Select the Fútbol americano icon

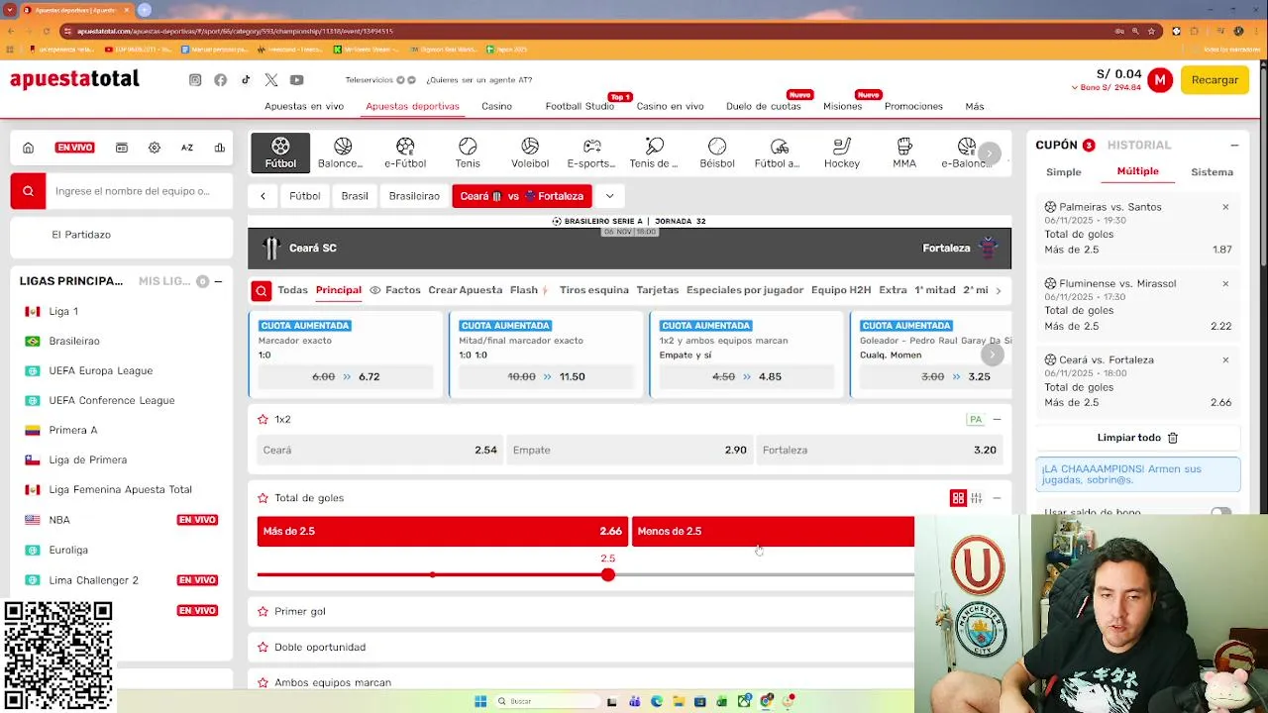coord(778,153)
